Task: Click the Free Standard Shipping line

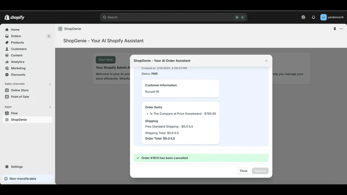Action: coord(169,127)
